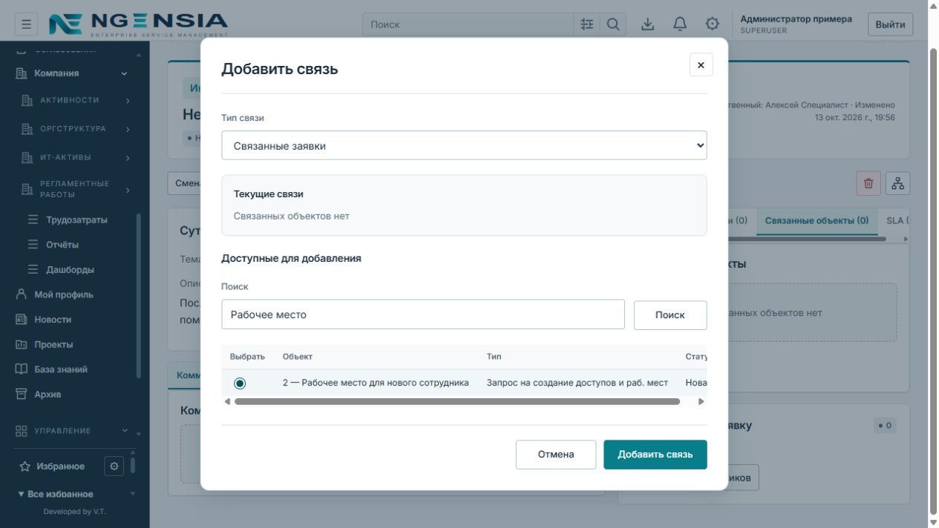Click row text 2 — Рабочее место для нового сотрудника
This screenshot has height=528, width=939.
[x=376, y=383]
